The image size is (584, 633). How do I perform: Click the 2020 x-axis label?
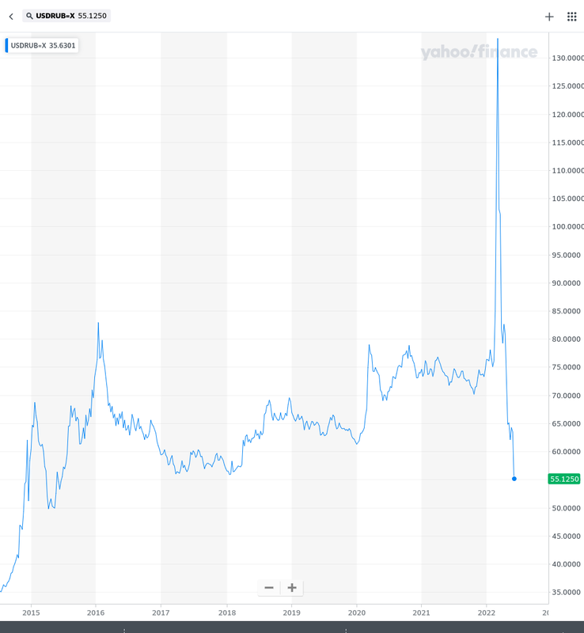(357, 612)
